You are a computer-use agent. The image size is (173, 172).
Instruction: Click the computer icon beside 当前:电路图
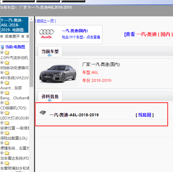click(x=2, y=47)
